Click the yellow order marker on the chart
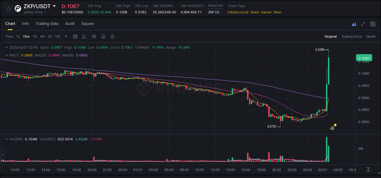The image size is (381, 178). coord(335,125)
